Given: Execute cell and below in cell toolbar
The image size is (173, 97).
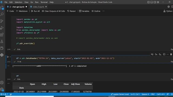Looking at the screenshot, I should pyautogui.click(x=160, y=54).
